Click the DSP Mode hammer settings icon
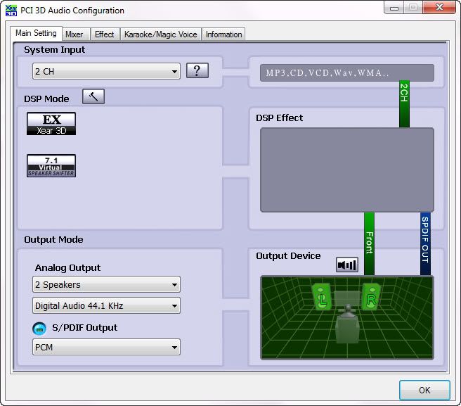Image resolution: width=461 pixels, height=406 pixels. 93,96
